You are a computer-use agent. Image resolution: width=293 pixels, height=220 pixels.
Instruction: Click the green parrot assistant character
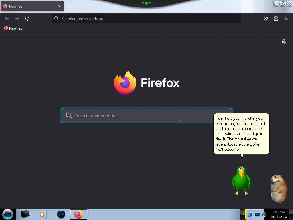click(241, 180)
